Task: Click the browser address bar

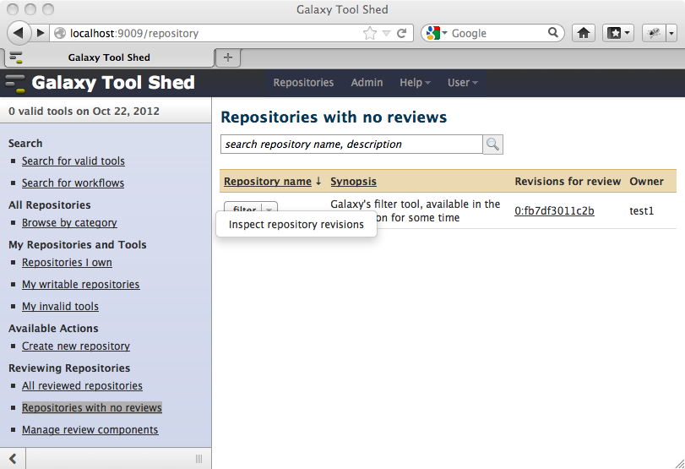Action: point(214,33)
